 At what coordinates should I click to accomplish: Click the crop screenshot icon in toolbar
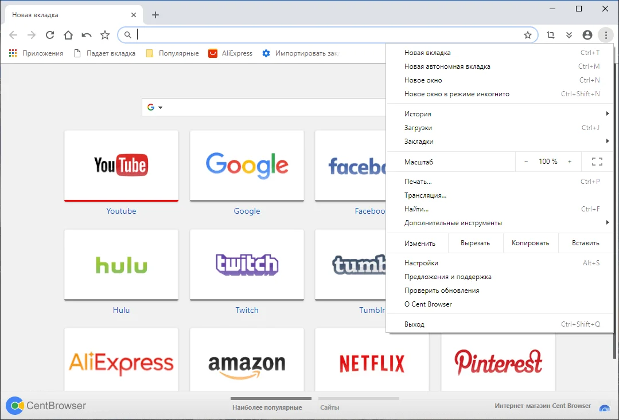pyautogui.click(x=551, y=35)
